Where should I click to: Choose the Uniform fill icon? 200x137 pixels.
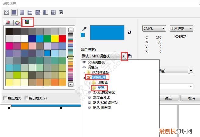(x=14, y=12)
